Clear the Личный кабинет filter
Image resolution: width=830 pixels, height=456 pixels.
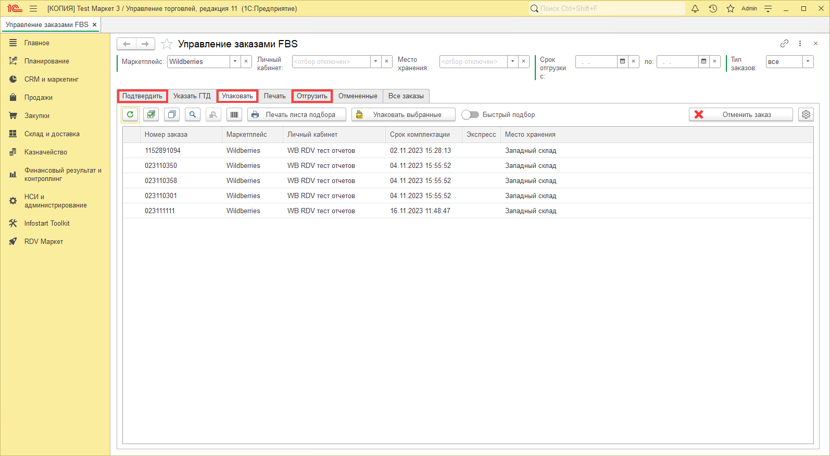tap(387, 61)
